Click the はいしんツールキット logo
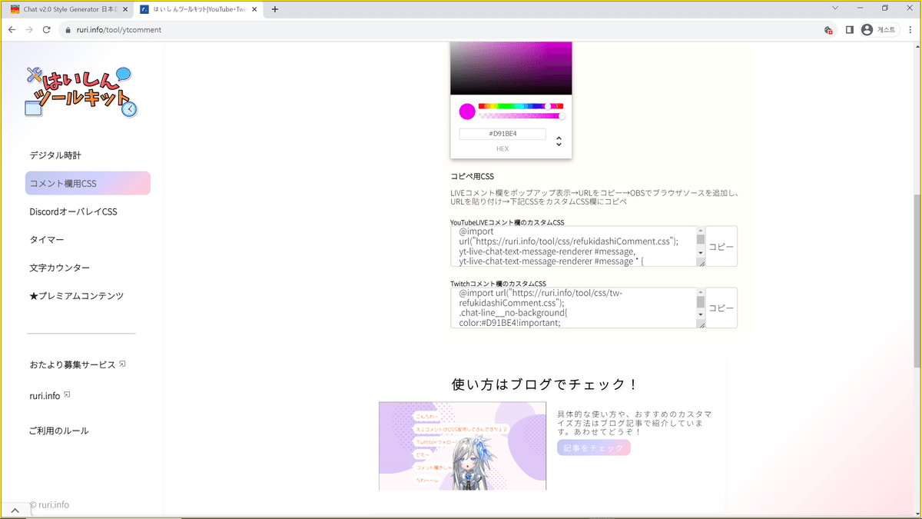922x519 pixels. 81,91
